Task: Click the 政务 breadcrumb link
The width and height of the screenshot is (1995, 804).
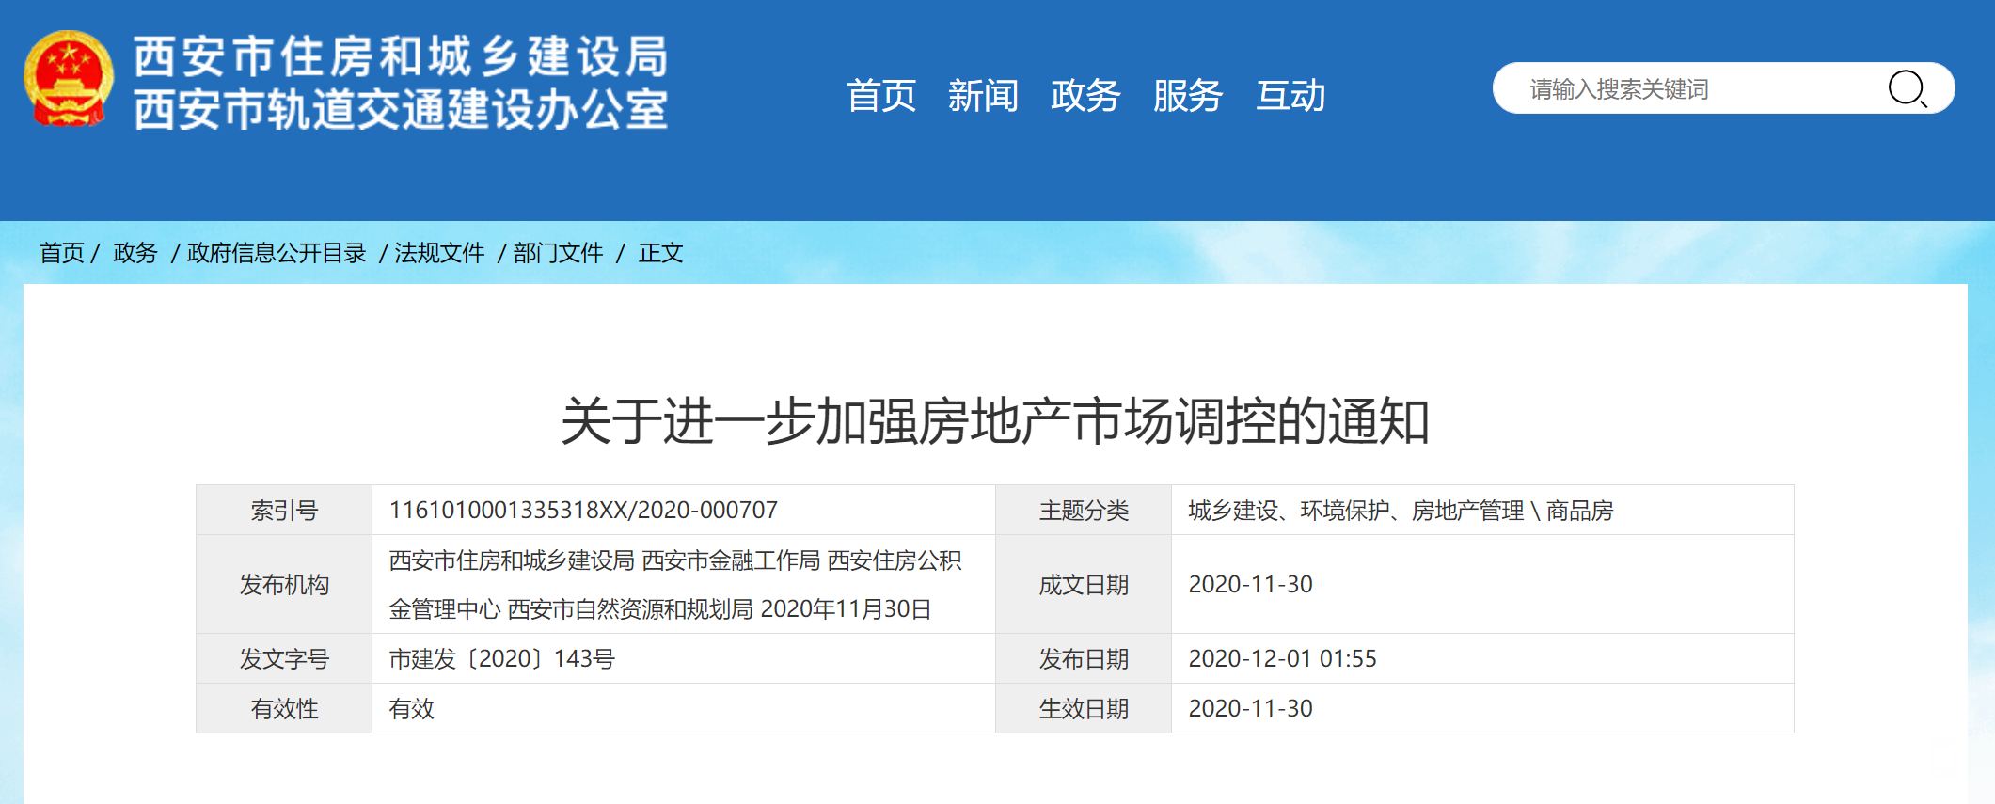Action: point(135,253)
